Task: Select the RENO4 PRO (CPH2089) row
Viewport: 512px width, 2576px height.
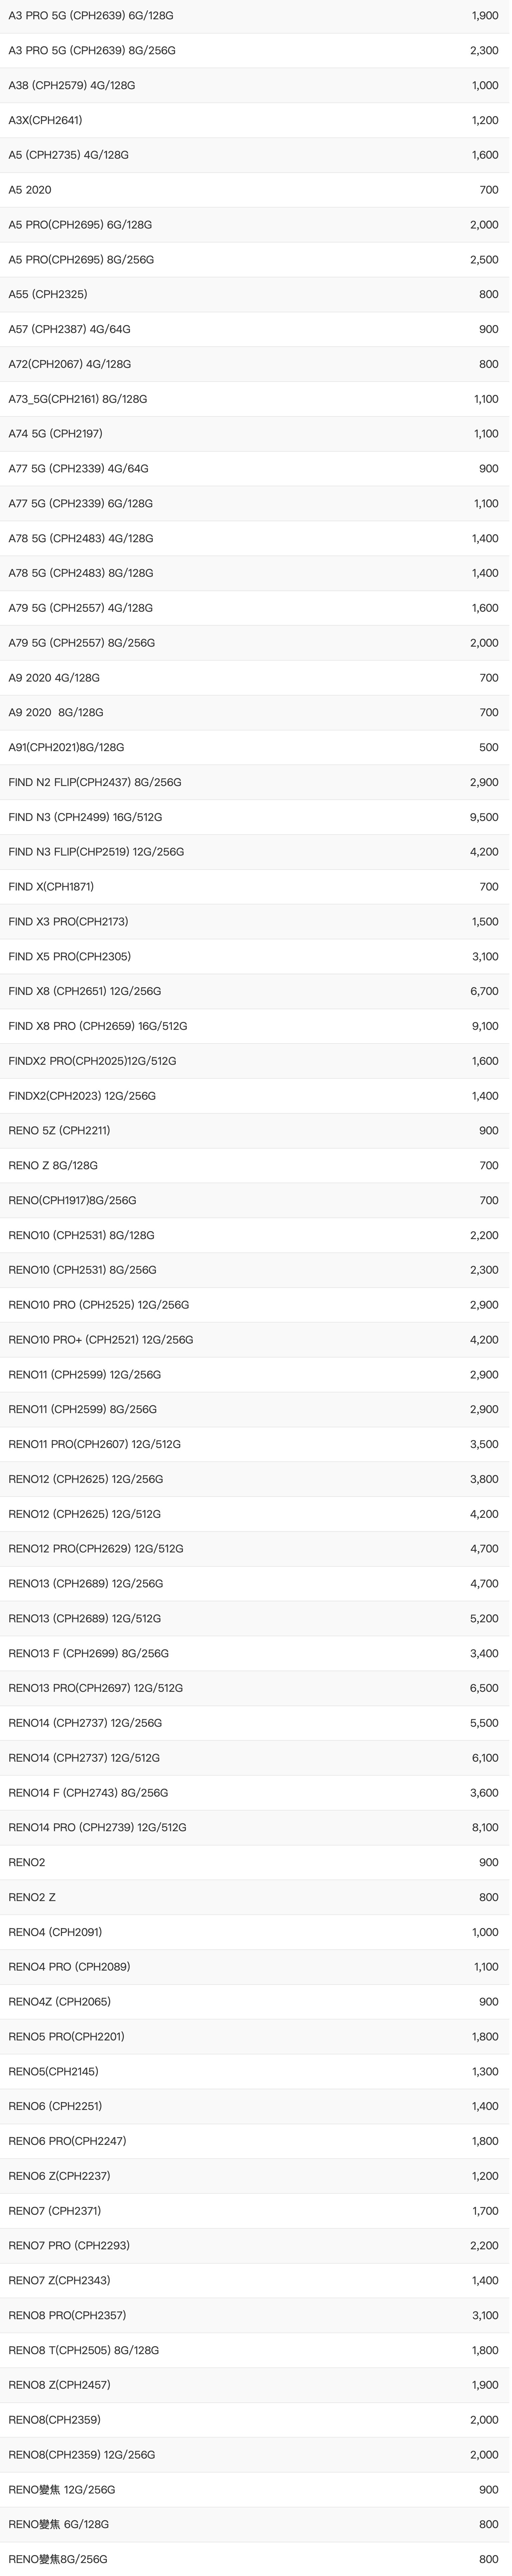Action: click(x=69, y=1966)
